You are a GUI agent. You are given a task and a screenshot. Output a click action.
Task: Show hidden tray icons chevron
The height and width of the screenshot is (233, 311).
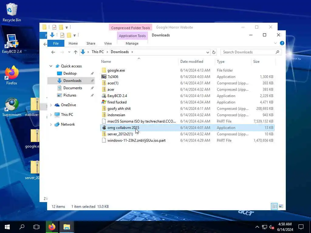257,227
